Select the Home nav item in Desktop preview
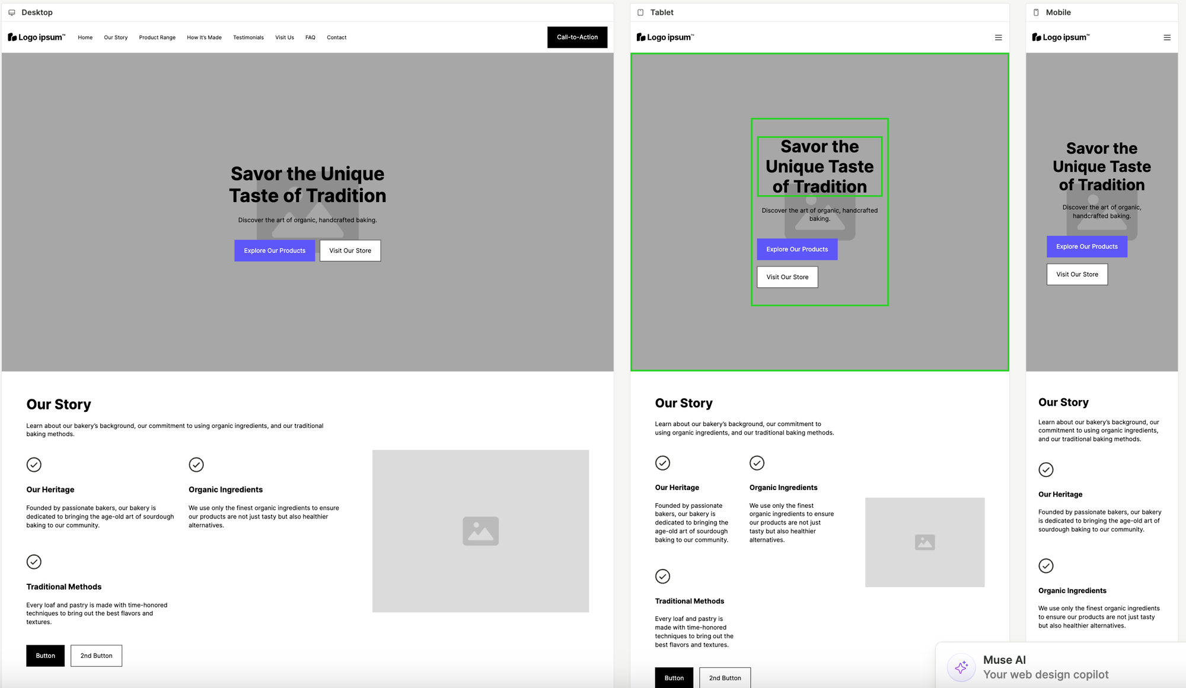The width and height of the screenshot is (1186, 688). (x=85, y=37)
